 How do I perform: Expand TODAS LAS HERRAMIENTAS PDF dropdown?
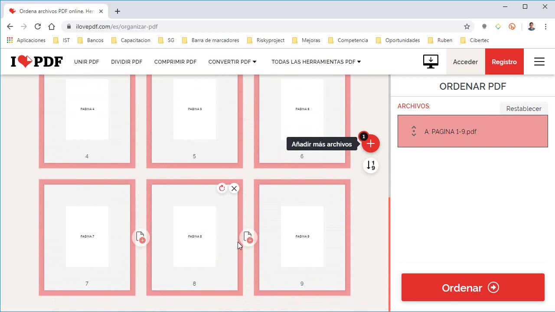coord(316,62)
